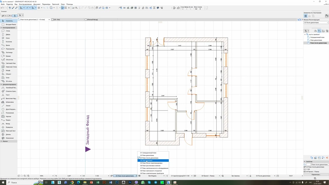Open the Teamwork menu
The width and height of the screenshot is (329, 185).
tap(56, 4)
